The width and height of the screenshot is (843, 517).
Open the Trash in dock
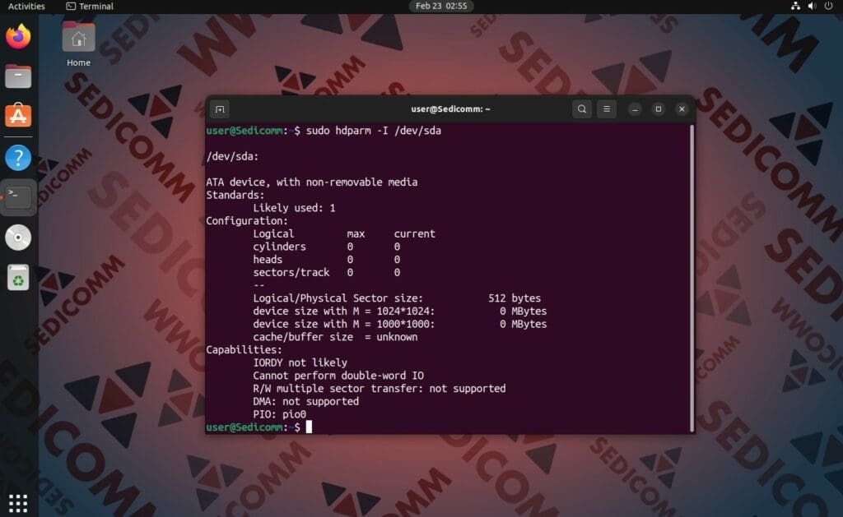point(18,278)
